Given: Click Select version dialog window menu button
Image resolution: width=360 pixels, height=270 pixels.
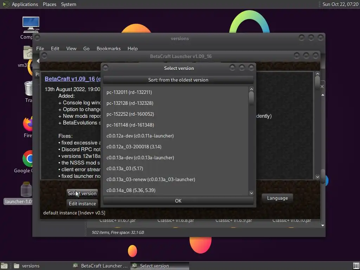Looking at the screenshot, I should (x=105, y=68).
